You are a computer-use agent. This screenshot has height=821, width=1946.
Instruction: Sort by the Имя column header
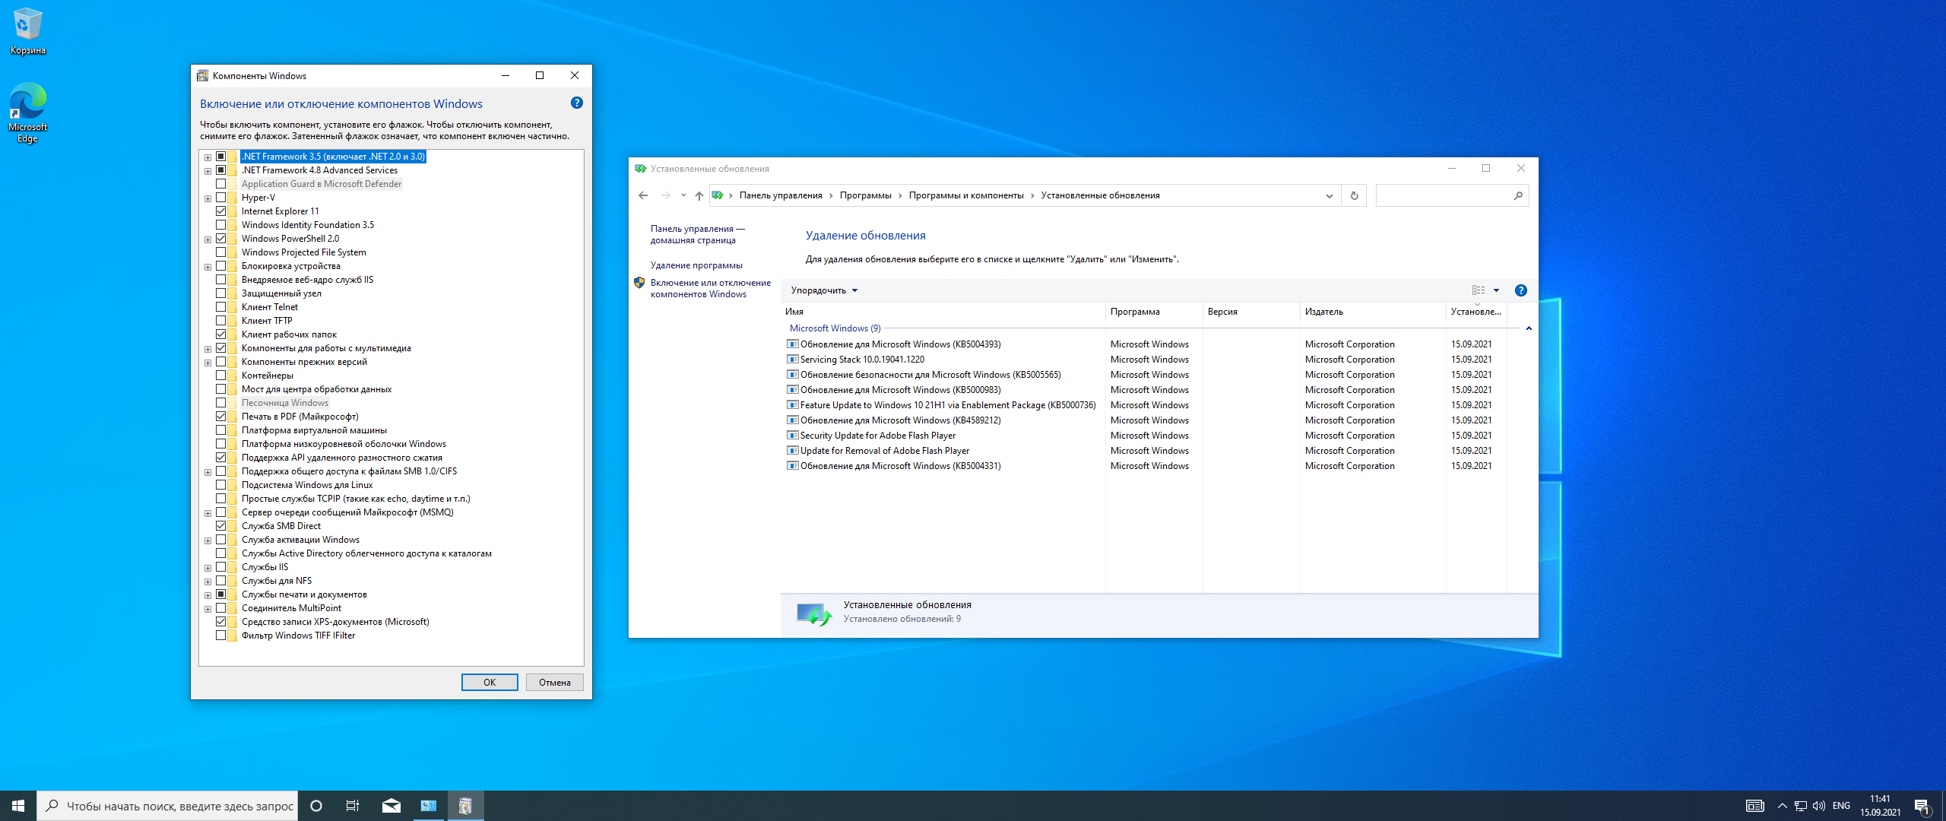pos(943,312)
